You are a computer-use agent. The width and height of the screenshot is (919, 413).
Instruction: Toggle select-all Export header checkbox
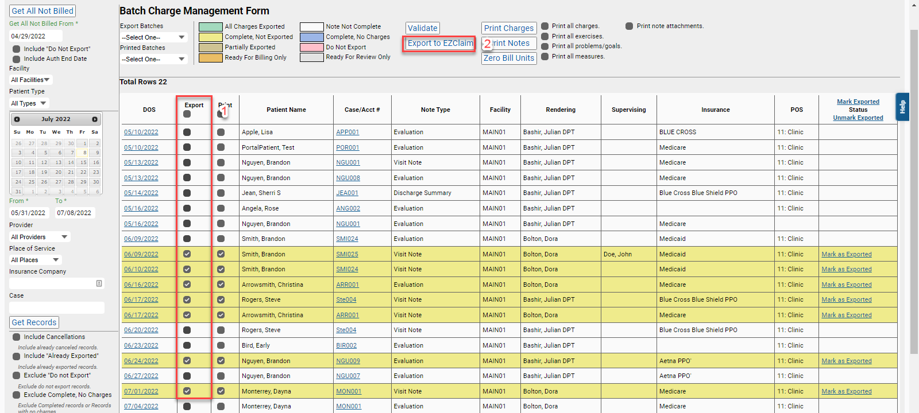187,114
